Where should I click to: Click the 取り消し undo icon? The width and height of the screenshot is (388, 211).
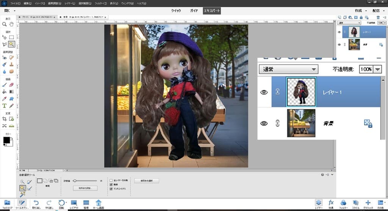36,203
